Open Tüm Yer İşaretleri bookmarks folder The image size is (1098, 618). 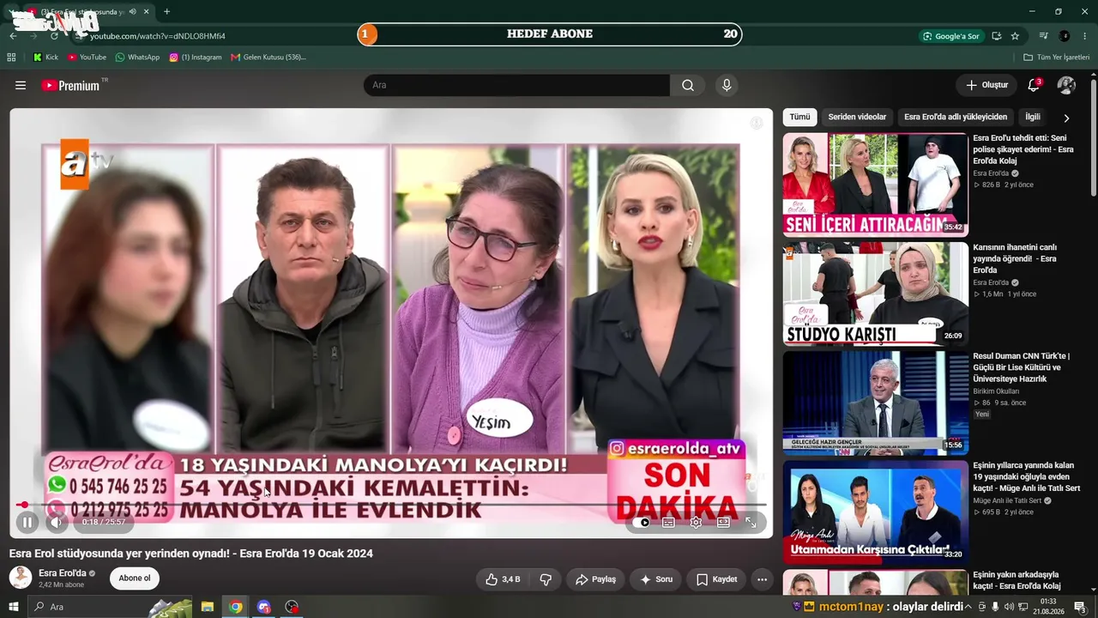click(1057, 58)
